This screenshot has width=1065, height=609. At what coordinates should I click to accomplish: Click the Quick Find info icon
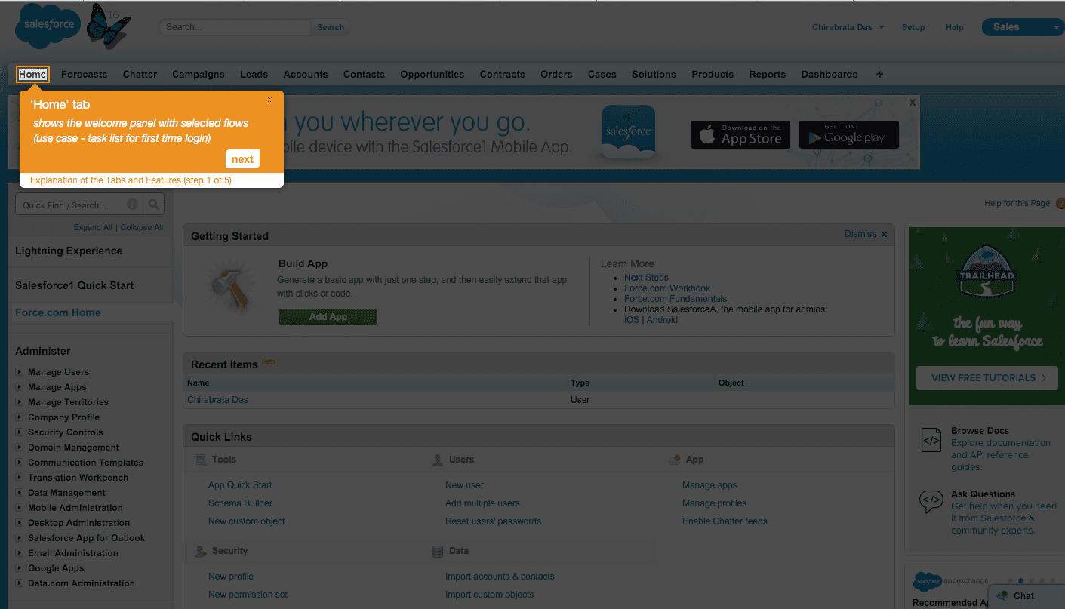pos(133,205)
